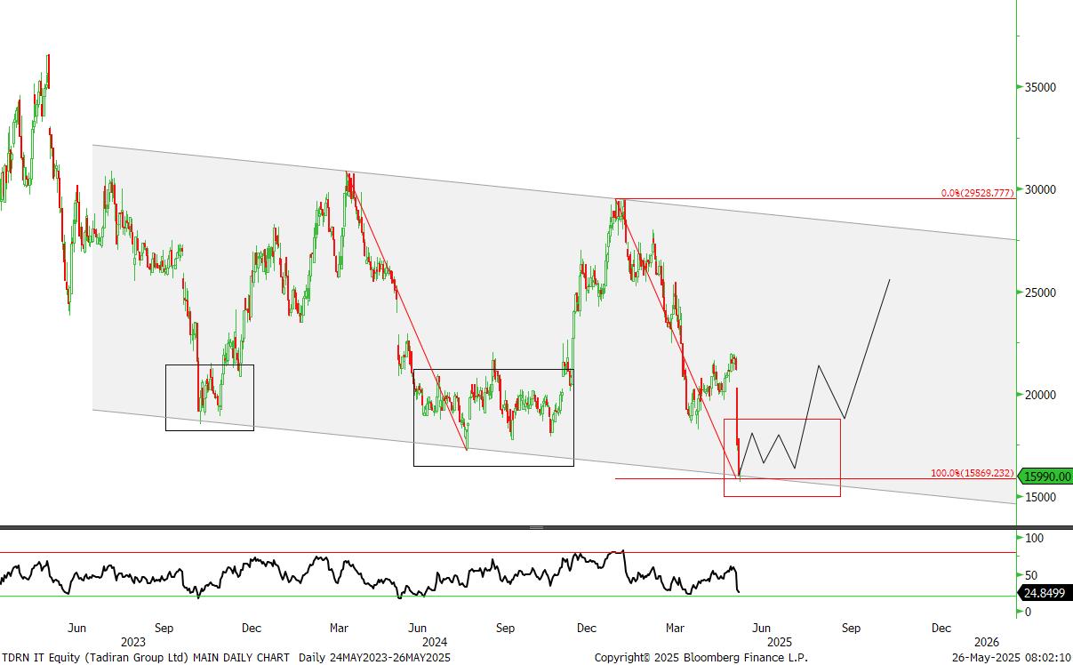Select the 100.0%(15869.232) Fibonacci level label
1073x665 pixels.
pos(972,473)
